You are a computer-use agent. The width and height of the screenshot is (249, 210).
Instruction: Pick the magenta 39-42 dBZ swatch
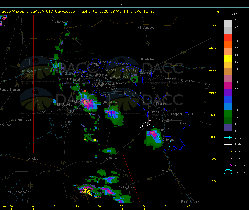coord(228,86)
